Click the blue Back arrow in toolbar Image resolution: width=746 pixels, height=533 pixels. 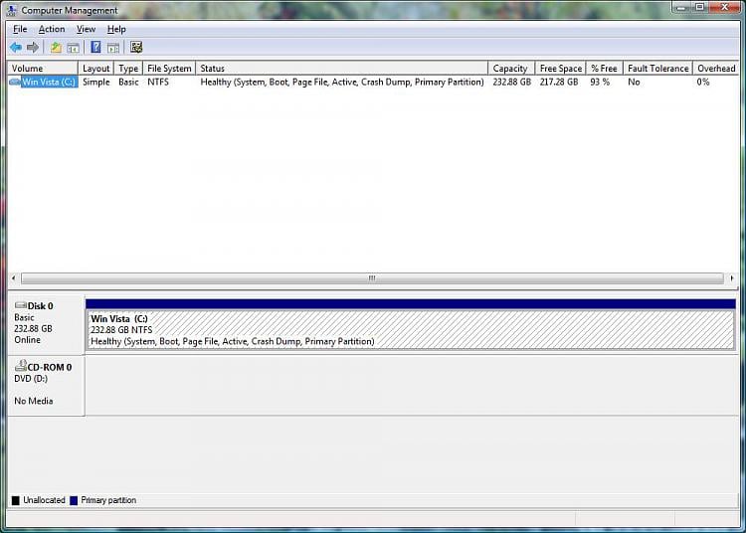(x=16, y=47)
